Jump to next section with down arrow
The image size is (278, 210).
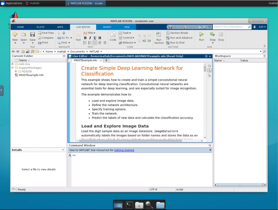64,33
